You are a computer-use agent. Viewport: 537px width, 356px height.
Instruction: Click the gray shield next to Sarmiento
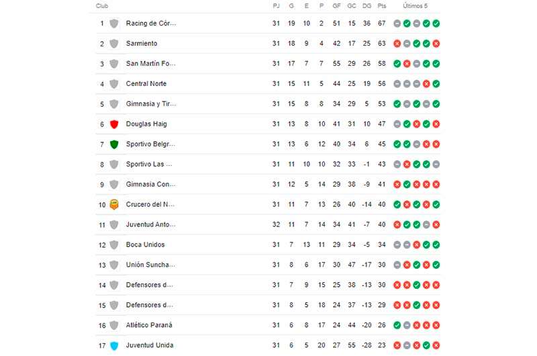114,44
